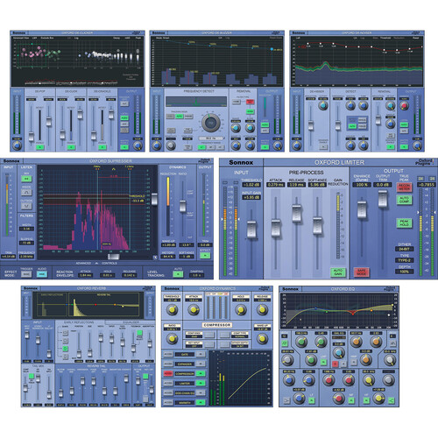Screen dimensions: 438x438
Task: Click the Threshold value field in Oxford Limiter
Action: coord(251,185)
